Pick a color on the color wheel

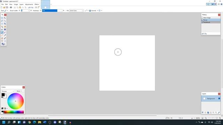coord(15,101)
